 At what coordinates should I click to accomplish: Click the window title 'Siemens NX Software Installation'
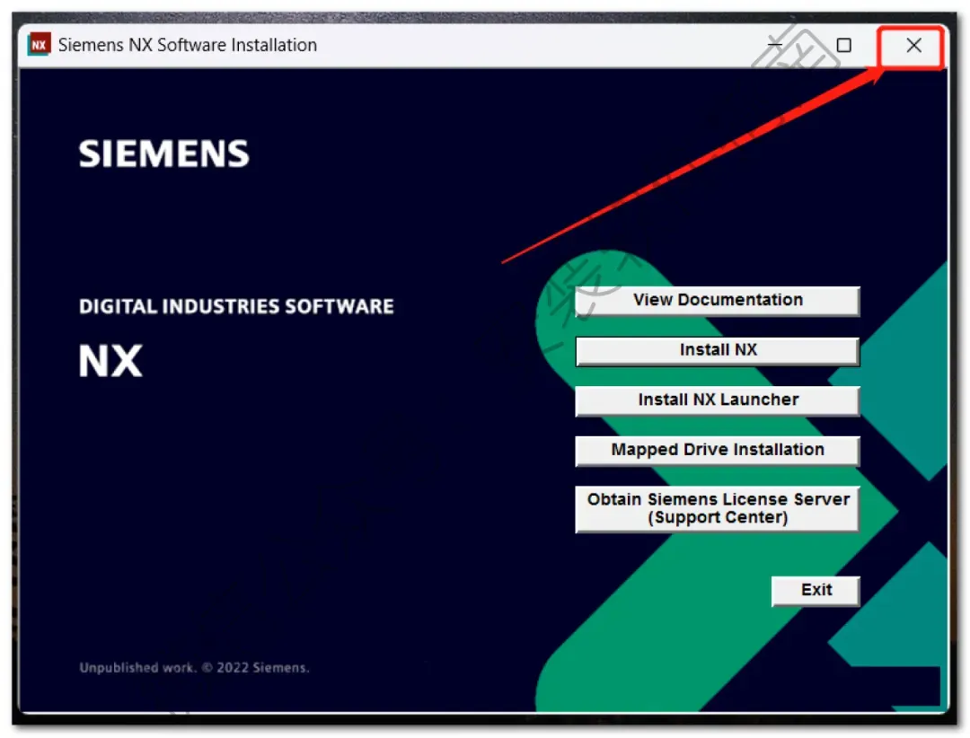(x=188, y=45)
